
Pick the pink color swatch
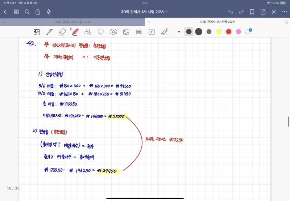pyautogui.click(x=239, y=32)
